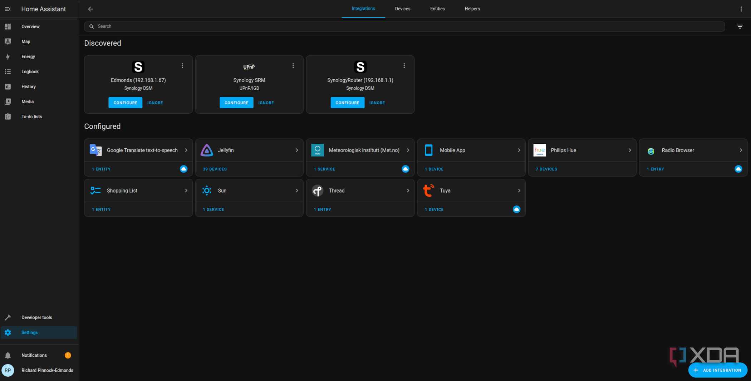751x381 pixels.
Task: Expand the Philips Hue chevron
Action: click(630, 150)
